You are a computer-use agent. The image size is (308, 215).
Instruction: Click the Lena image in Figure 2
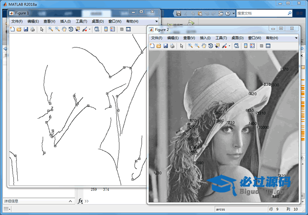[224, 126]
